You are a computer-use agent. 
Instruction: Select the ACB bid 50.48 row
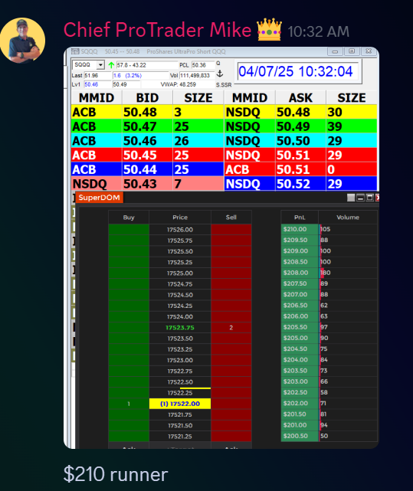(147, 112)
